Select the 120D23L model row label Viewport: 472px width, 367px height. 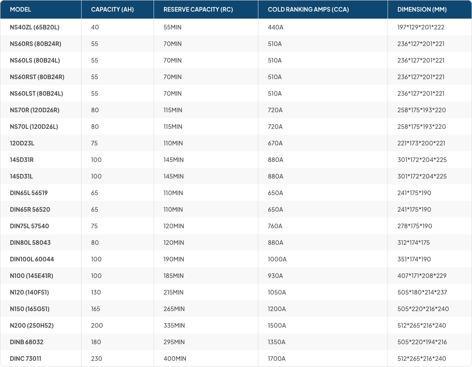click(22, 143)
